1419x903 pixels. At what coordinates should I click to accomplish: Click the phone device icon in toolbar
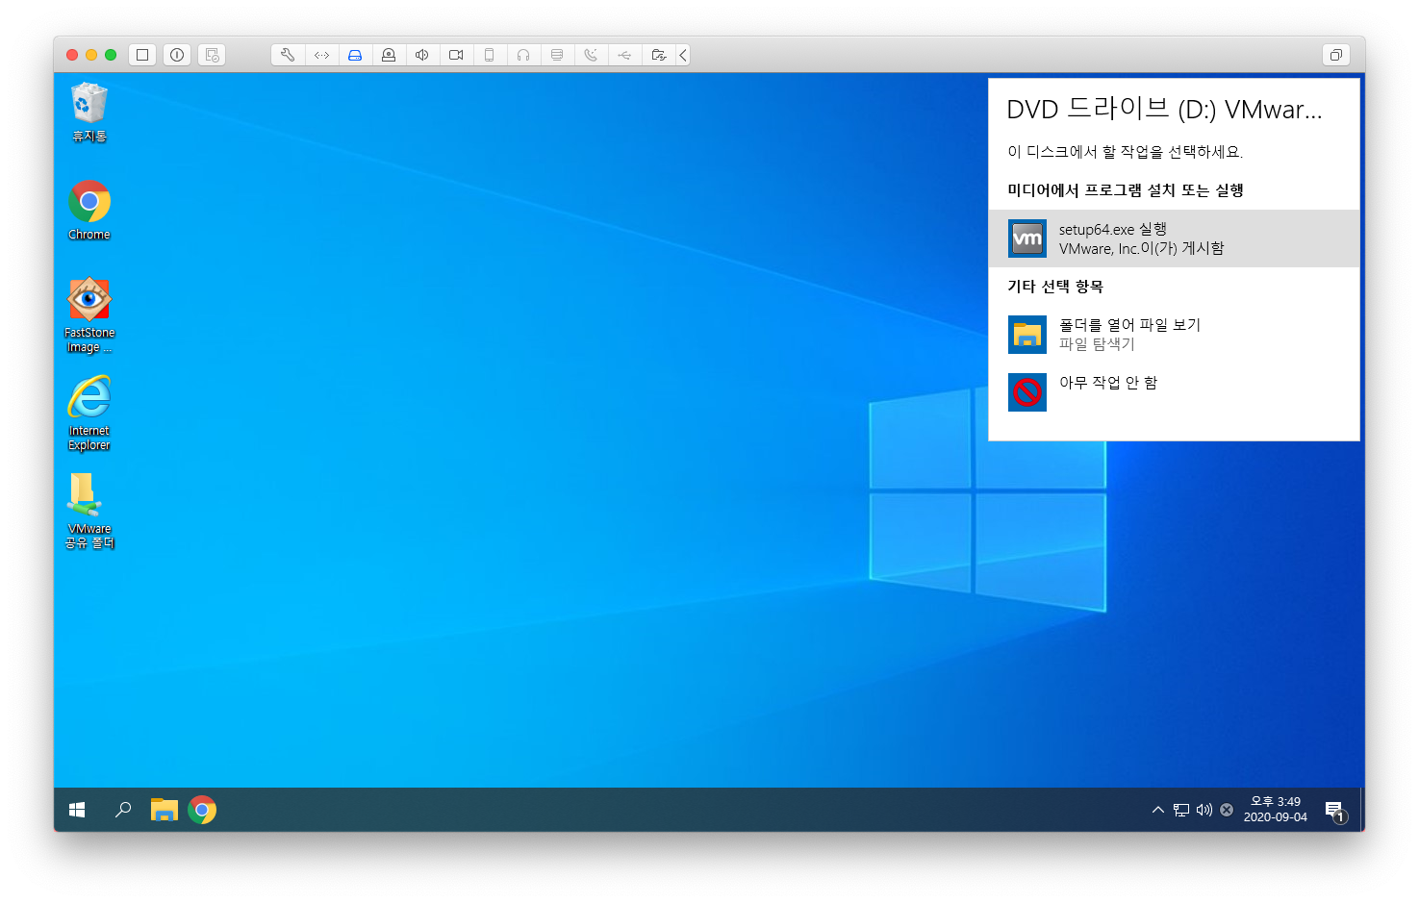490,55
